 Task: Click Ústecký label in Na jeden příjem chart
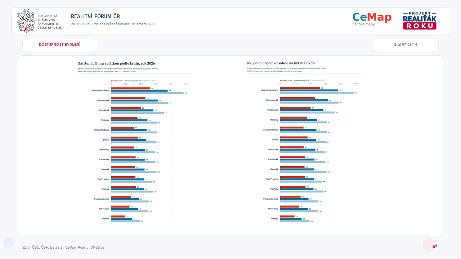[x=274, y=218]
